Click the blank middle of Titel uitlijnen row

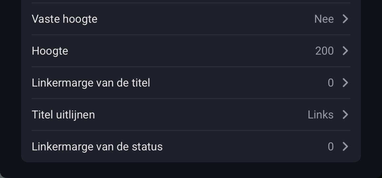pos(201,114)
